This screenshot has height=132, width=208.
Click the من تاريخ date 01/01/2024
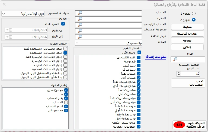(x=39, y=30)
